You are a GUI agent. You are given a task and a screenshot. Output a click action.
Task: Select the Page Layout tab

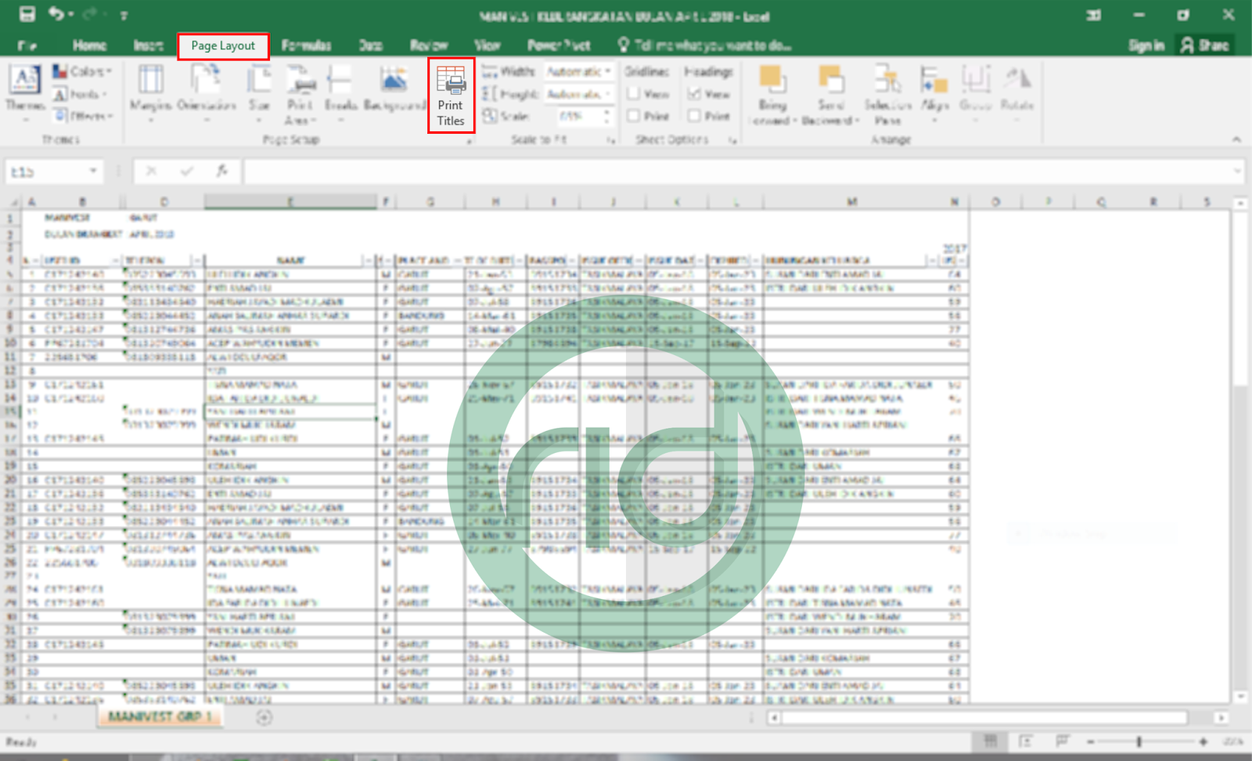coord(223,46)
